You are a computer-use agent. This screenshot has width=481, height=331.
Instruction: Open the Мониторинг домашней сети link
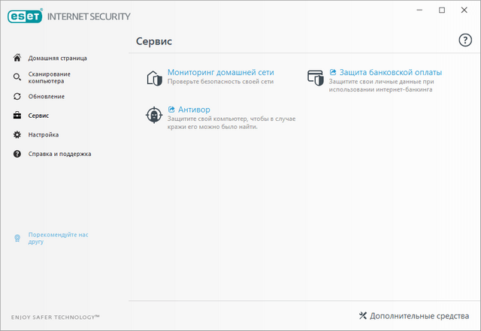[x=220, y=72]
